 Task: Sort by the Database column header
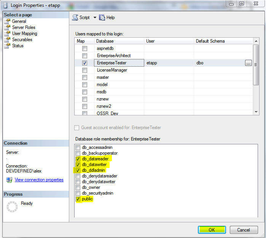point(119,41)
